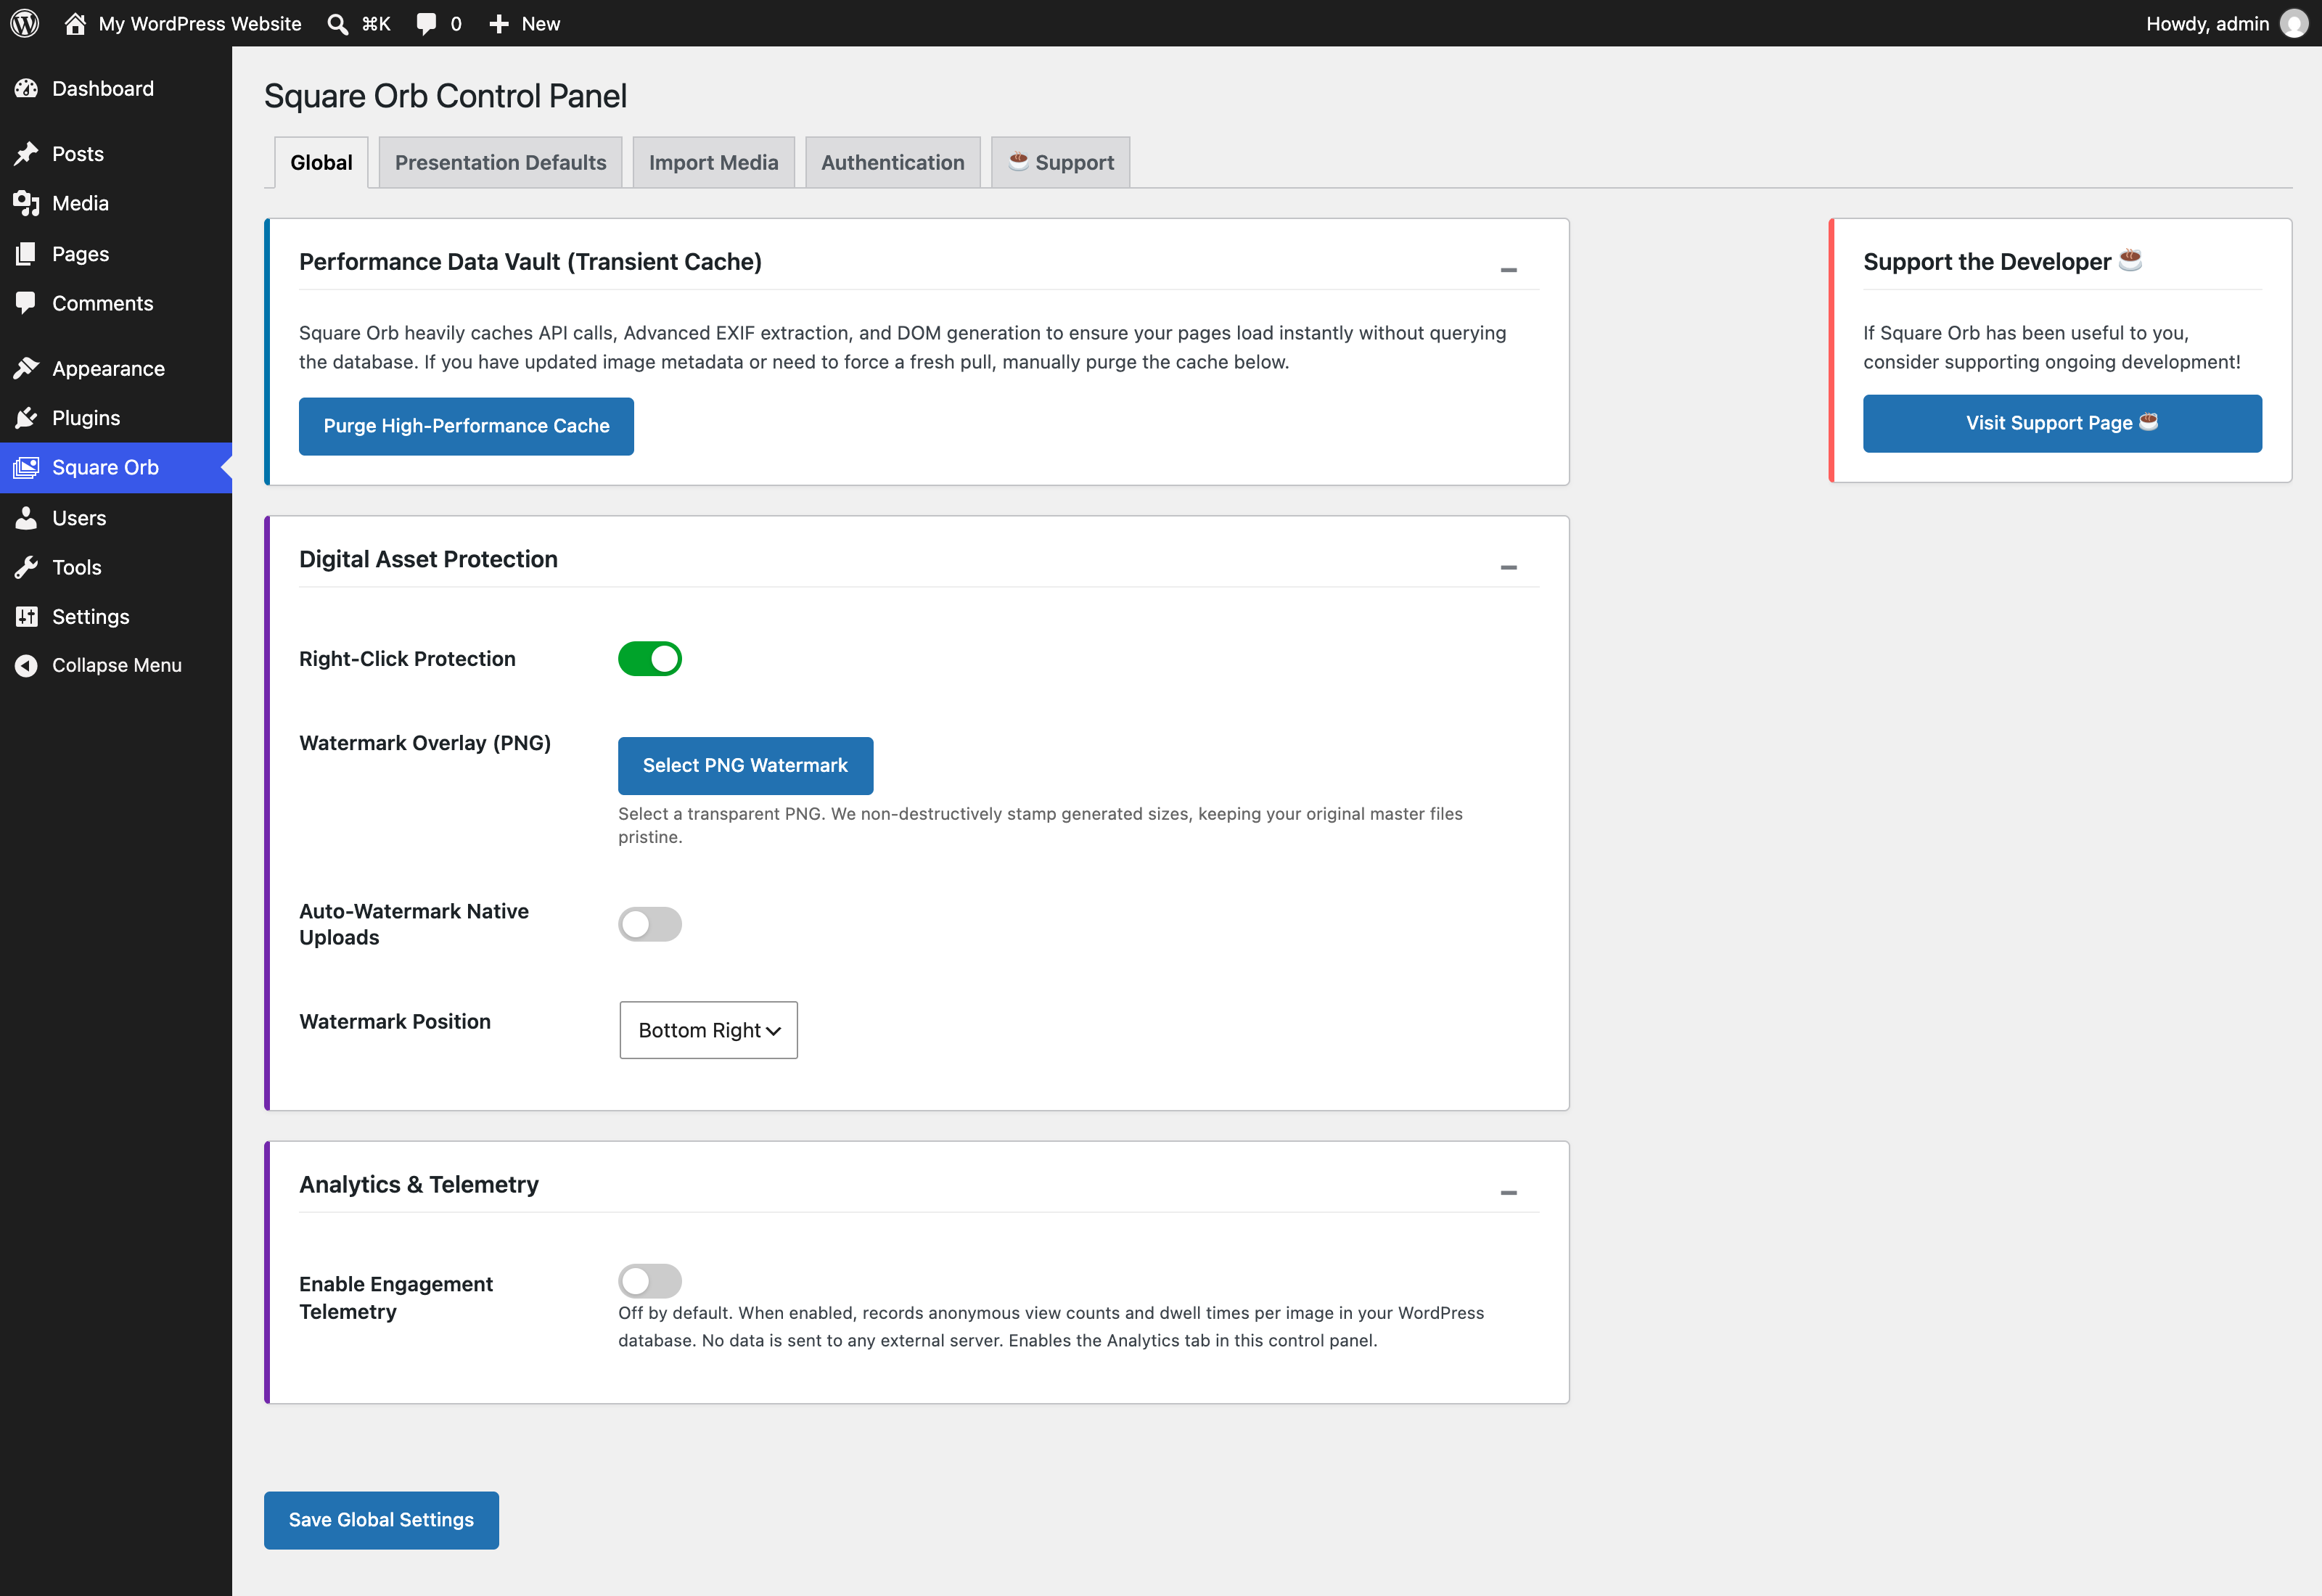
Task: Open the Support tab
Action: click(x=1060, y=162)
